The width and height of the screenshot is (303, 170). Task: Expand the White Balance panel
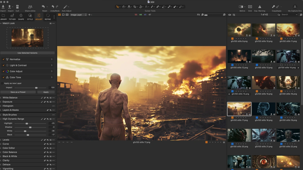(x=1, y=98)
